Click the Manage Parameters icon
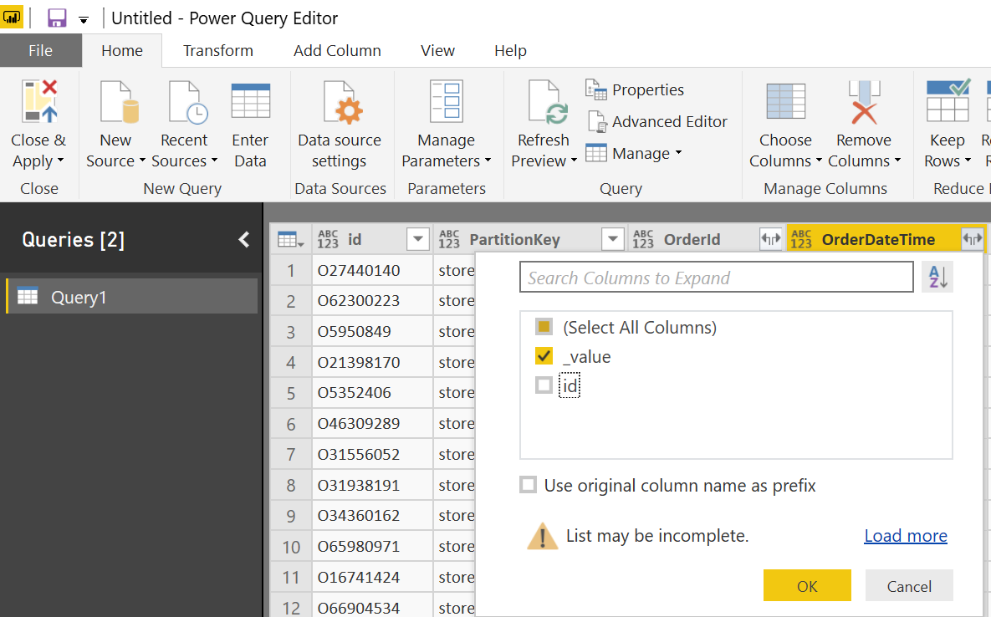991x617 pixels. point(447,101)
